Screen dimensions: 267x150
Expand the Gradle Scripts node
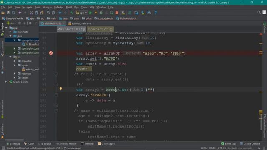[6, 82]
